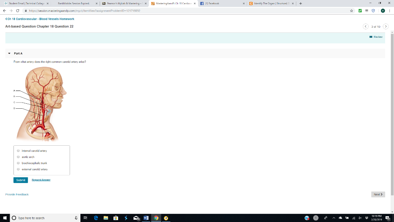Open the green checkmark extension

(x=360, y=10)
